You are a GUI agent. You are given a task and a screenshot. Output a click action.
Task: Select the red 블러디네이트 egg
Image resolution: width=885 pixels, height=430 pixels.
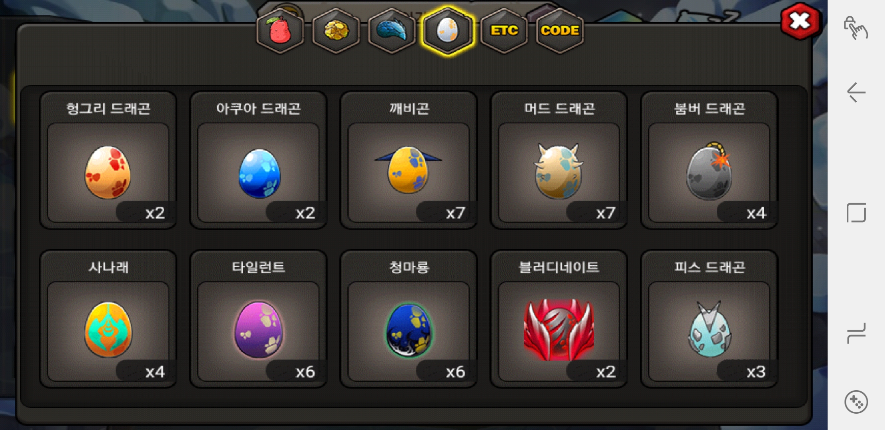tap(559, 319)
